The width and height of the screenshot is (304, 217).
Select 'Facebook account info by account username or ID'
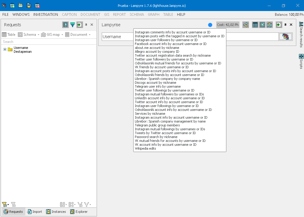click(x=171, y=44)
